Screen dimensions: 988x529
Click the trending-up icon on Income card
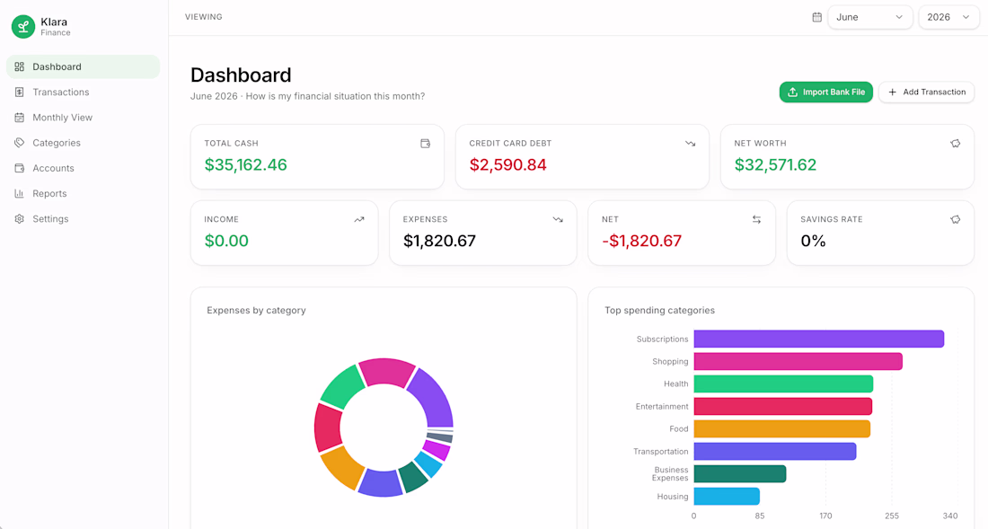point(359,220)
